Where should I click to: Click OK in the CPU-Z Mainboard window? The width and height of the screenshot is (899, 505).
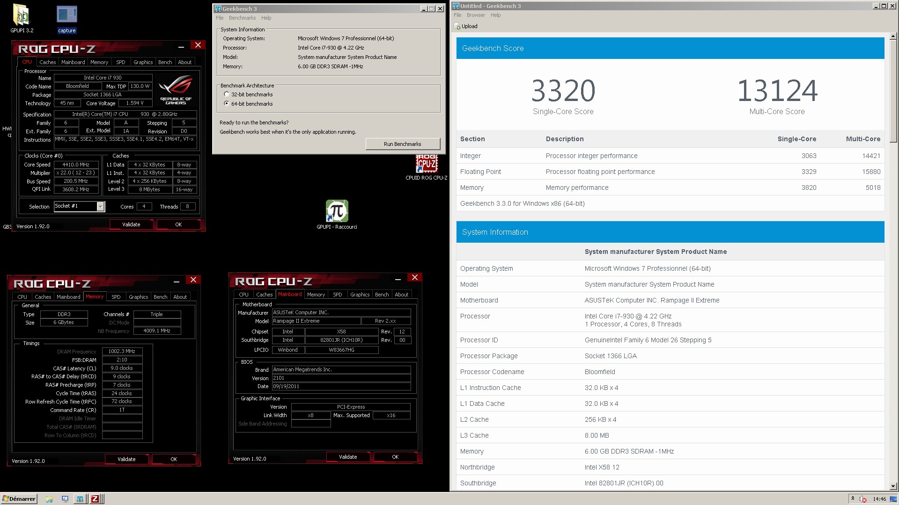pos(395,457)
